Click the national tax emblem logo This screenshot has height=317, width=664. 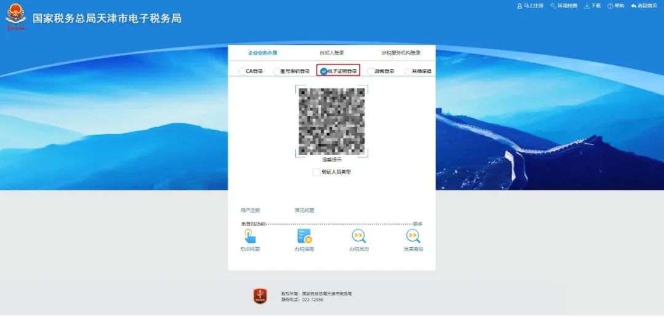tap(15, 17)
